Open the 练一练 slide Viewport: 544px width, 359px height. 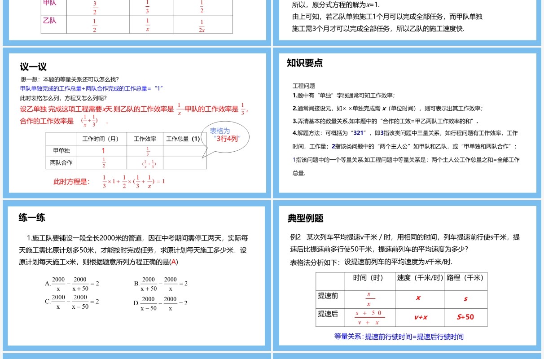coord(137,276)
